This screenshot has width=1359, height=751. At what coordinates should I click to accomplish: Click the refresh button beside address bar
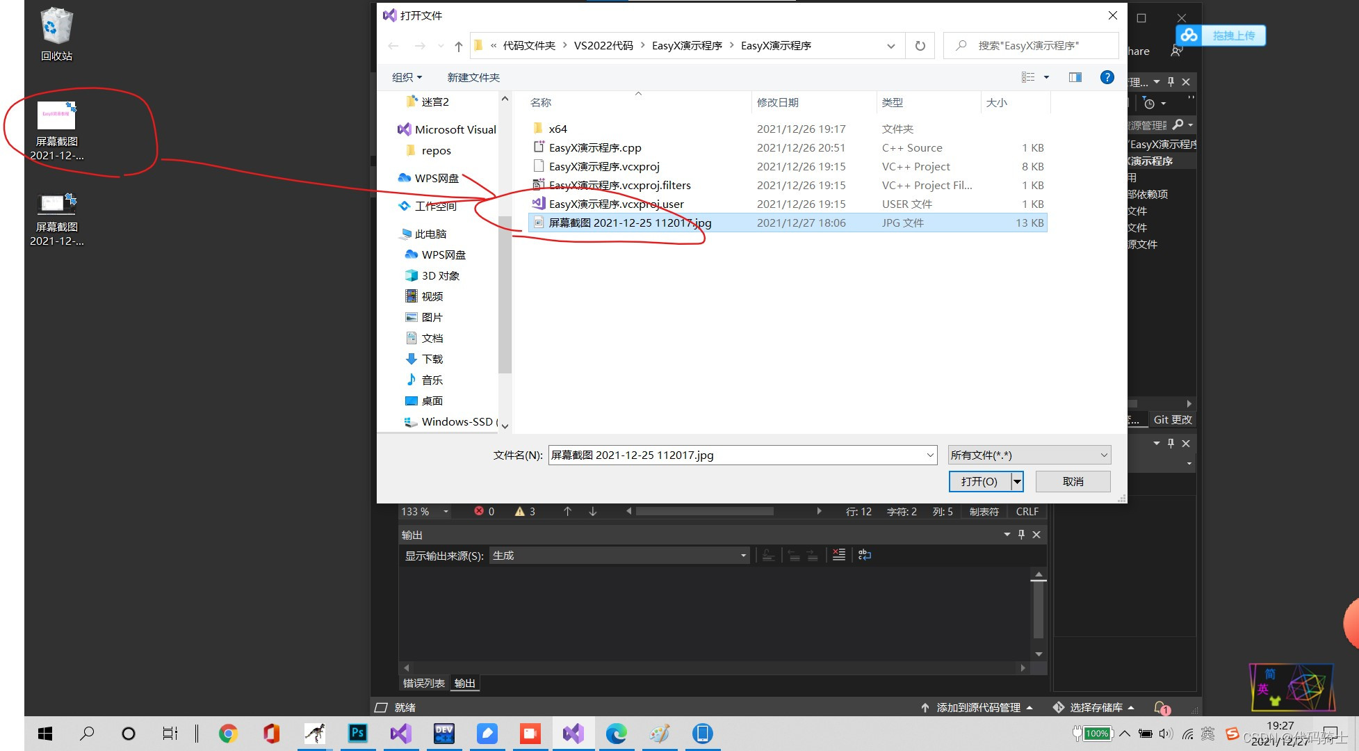point(920,46)
